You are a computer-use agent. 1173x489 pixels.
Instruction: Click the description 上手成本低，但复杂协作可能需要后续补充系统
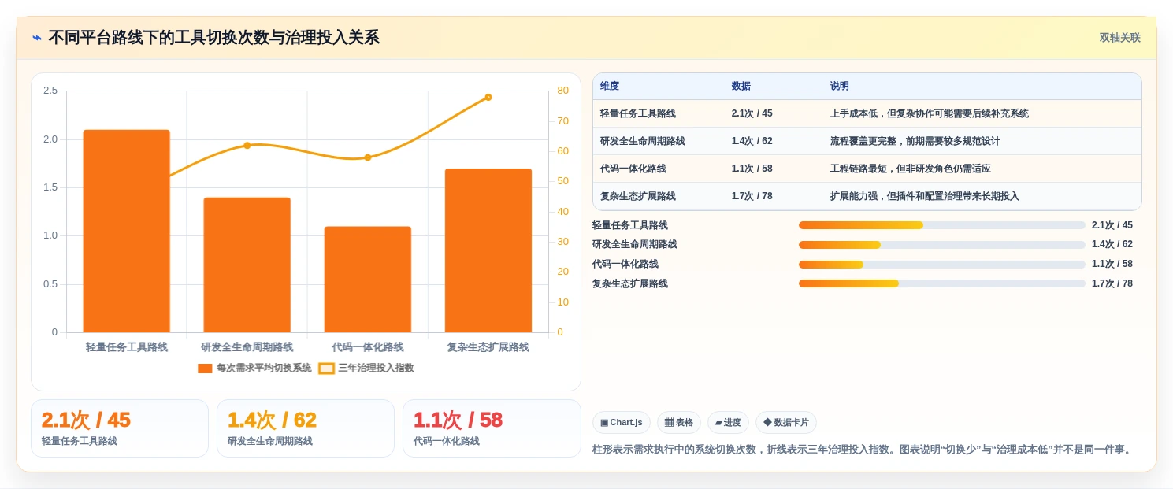pyautogui.click(x=930, y=113)
